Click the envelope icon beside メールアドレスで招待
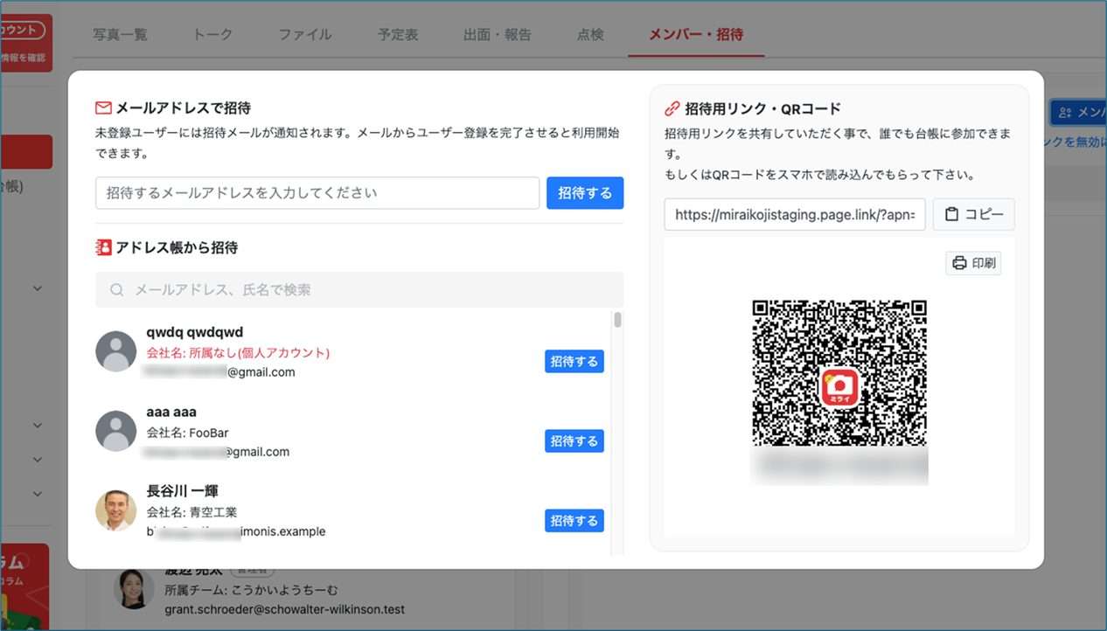 (x=103, y=108)
